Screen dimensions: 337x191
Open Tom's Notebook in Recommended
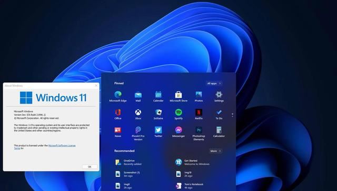tap(190, 186)
